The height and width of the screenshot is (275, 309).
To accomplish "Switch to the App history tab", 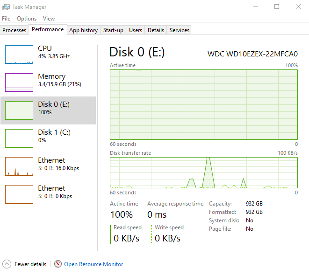I will pyautogui.click(x=84, y=30).
